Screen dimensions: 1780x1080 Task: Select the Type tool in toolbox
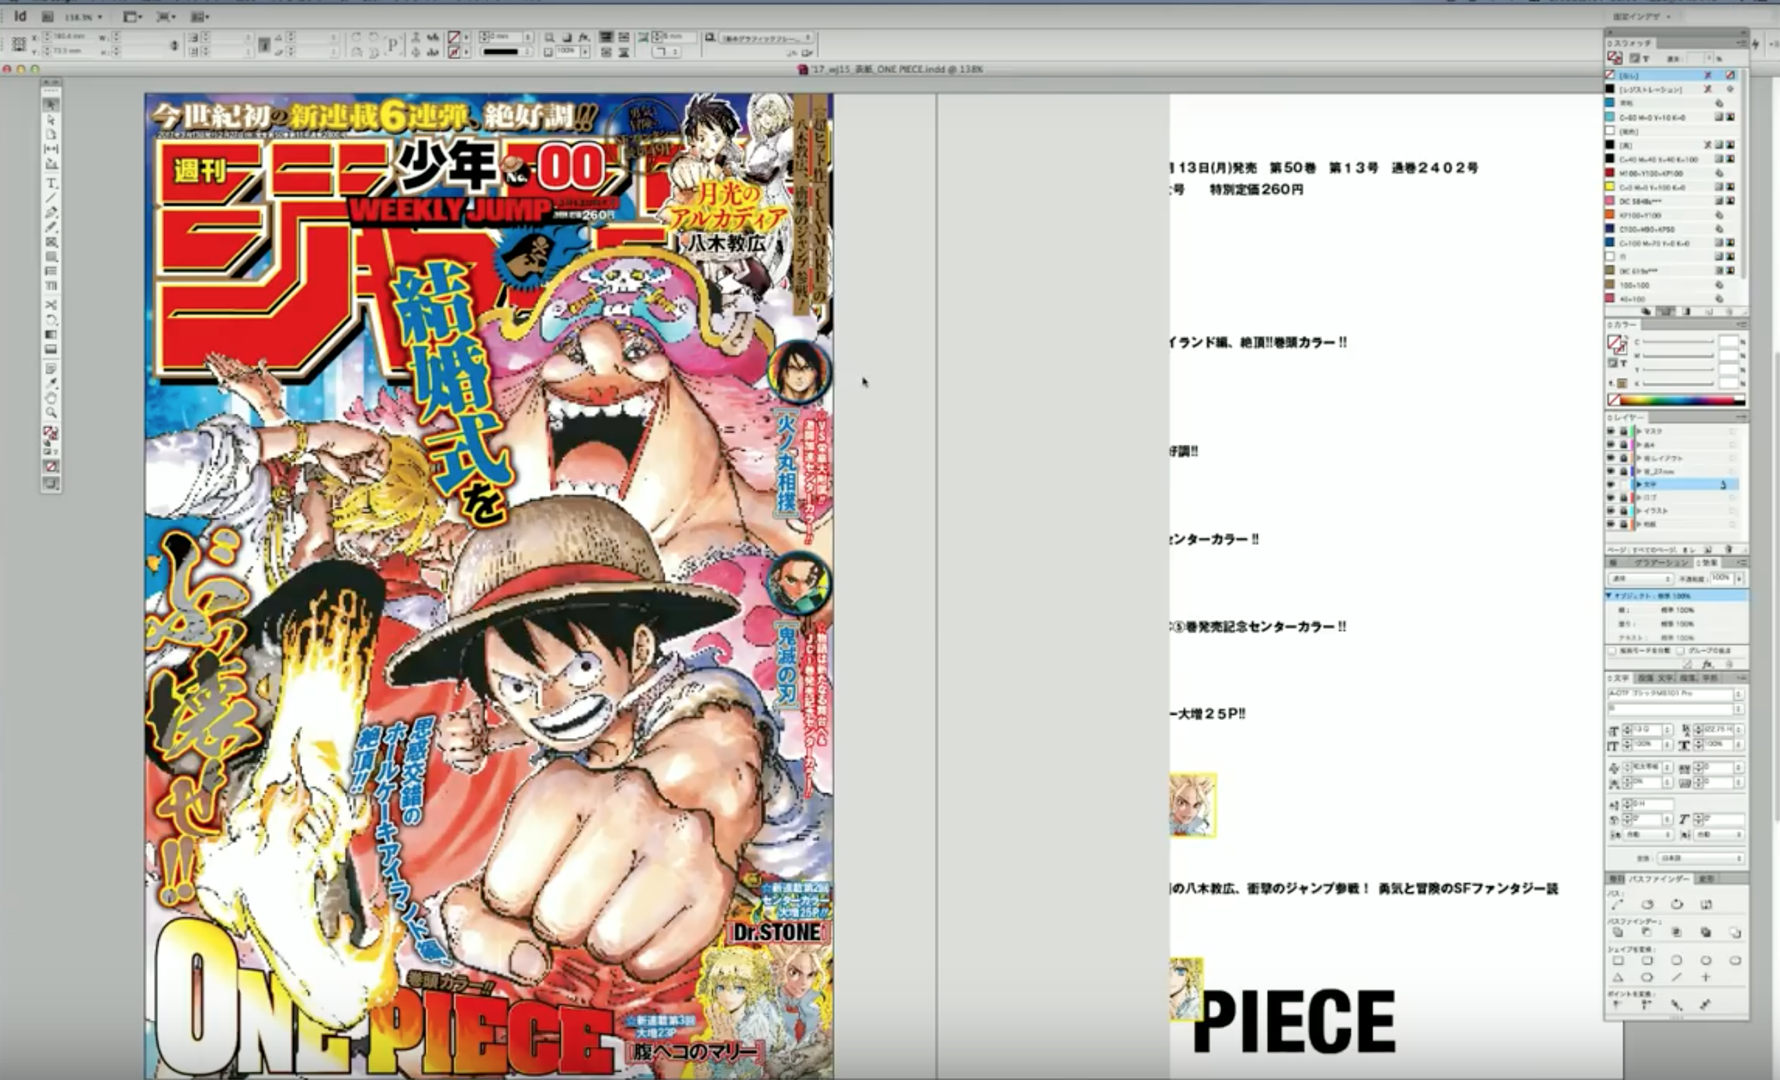[x=50, y=183]
